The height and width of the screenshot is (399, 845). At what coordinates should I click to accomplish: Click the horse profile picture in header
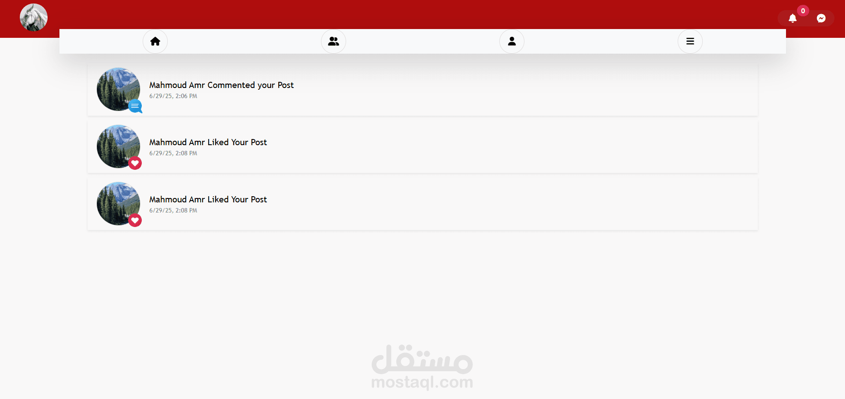click(x=33, y=18)
